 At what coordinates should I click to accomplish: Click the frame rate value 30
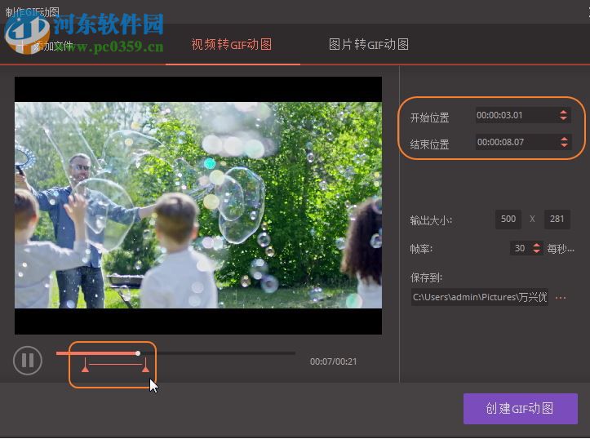tap(520, 248)
